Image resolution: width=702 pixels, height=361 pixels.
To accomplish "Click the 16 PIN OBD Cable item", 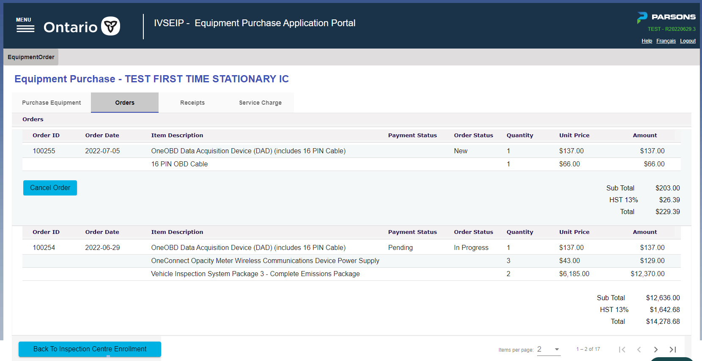I will pyautogui.click(x=179, y=164).
